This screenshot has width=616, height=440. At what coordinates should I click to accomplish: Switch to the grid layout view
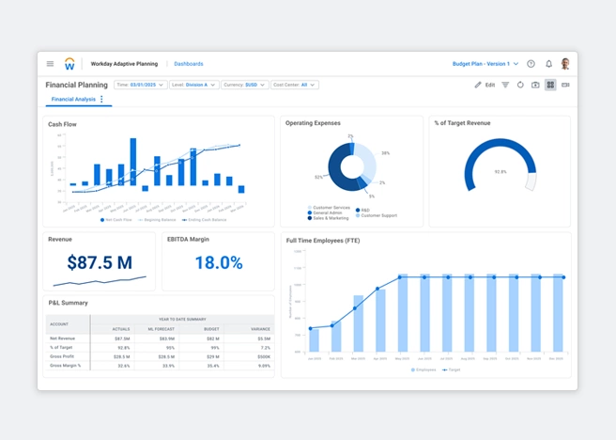(550, 85)
